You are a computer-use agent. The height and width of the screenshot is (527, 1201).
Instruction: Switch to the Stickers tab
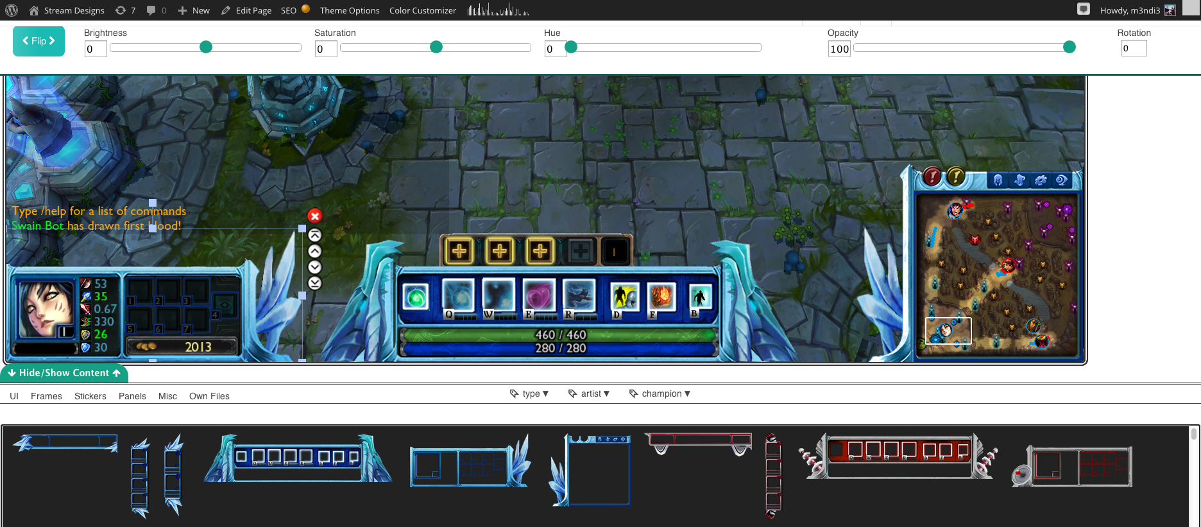[90, 396]
